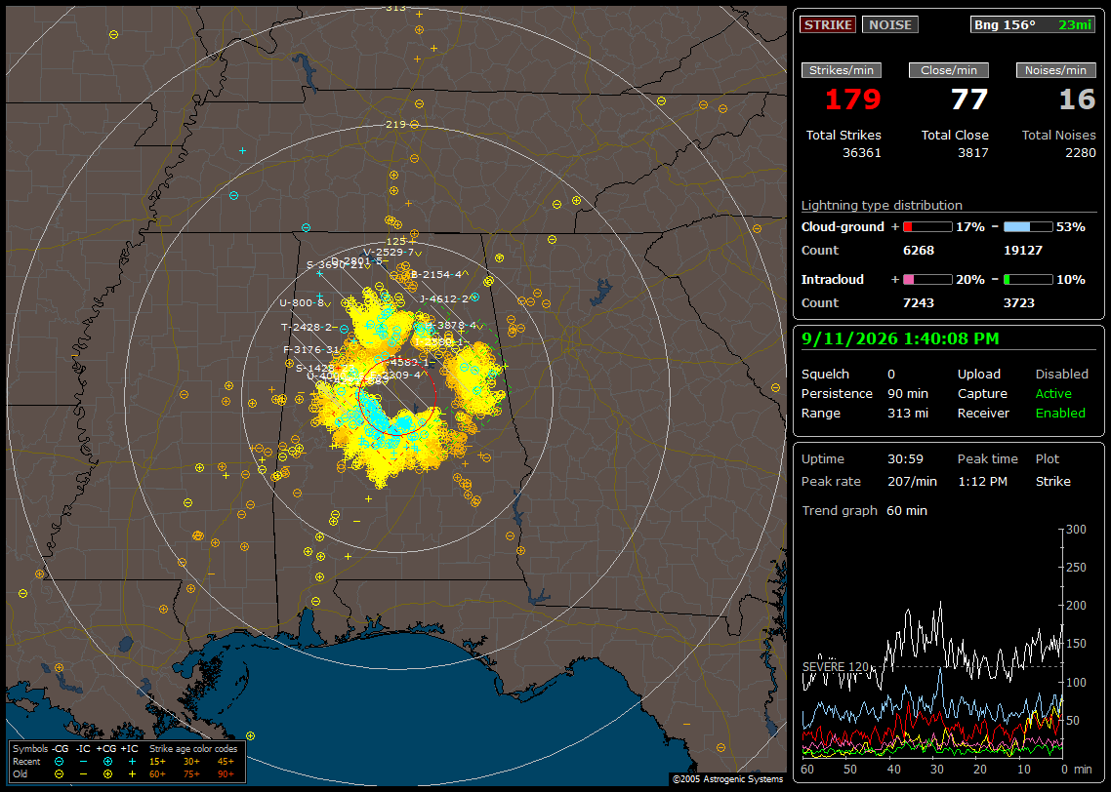Toggle the Receiver Enabled status

coord(1060,413)
